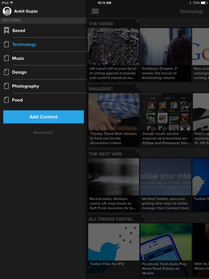This screenshot has width=209, height=279.
Task: Tap the Bluetooth status icon
Action: (190, 3)
